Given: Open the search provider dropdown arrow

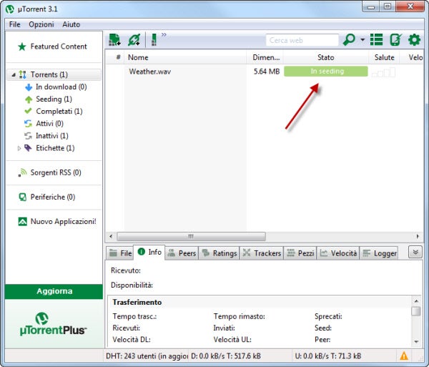Looking at the screenshot, I should click(363, 40).
